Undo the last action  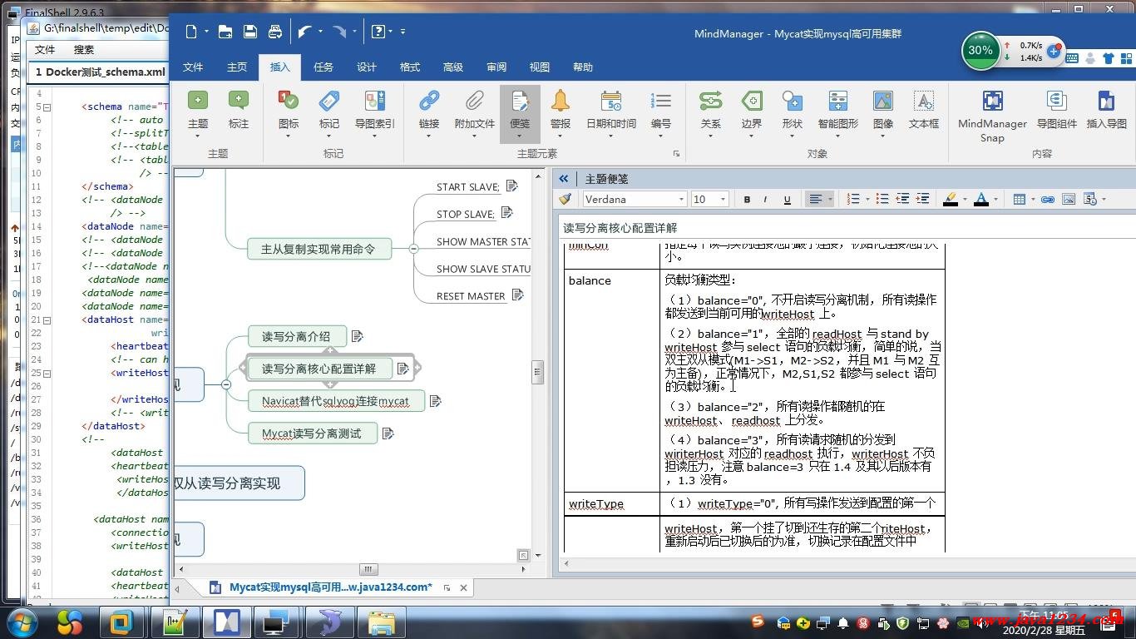pyautogui.click(x=304, y=32)
